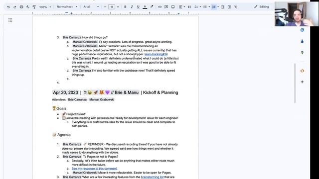The width and height of the screenshot is (319, 179).
Task: Add a comment via toolbar
Action: click(x=166, y=7)
